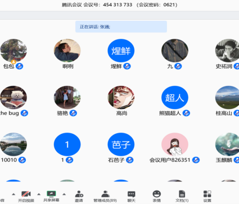Click the name label 石芭子
The height and width of the screenshot is (204, 239).
[x=116, y=160]
